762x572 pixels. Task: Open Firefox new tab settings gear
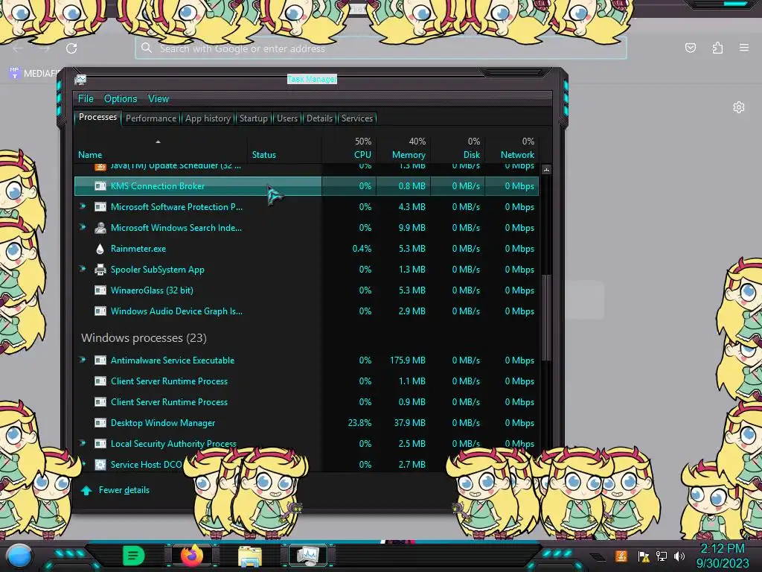coord(739,107)
